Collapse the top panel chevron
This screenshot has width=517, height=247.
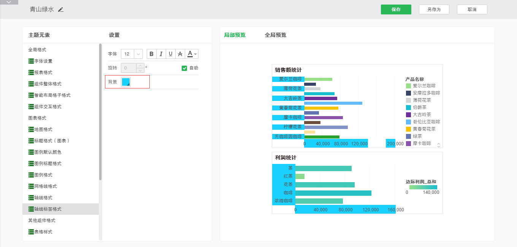pyautogui.click(x=9, y=2)
